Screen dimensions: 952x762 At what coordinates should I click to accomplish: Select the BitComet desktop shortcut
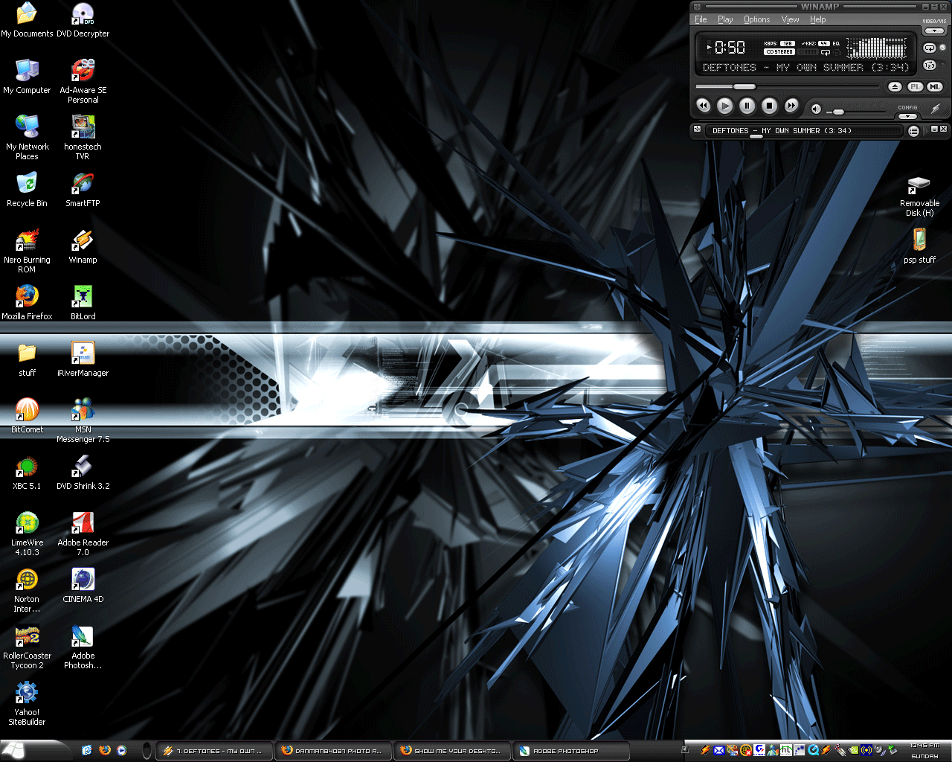[27, 416]
